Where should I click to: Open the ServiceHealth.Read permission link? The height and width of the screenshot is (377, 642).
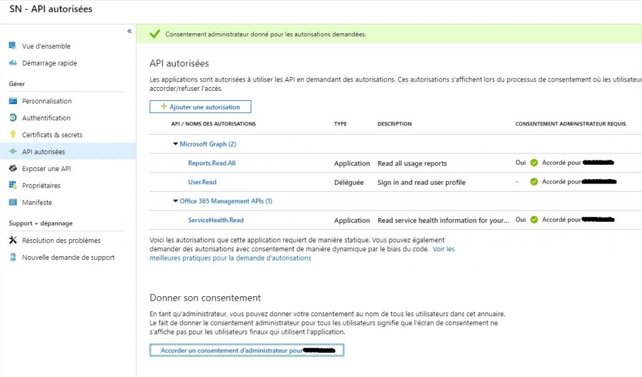coord(216,220)
